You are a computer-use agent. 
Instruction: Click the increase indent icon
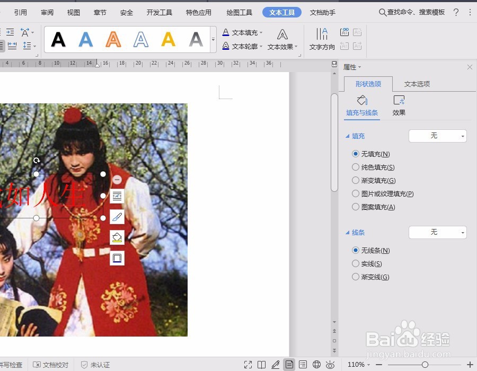pos(10,32)
